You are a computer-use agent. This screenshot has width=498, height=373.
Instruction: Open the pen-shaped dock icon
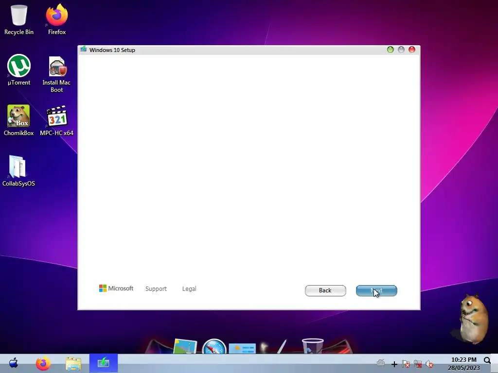click(x=282, y=346)
